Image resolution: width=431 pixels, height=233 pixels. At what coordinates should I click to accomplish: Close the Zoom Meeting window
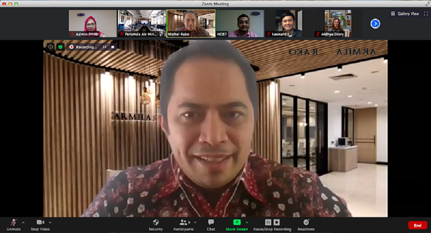click(x=4, y=4)
